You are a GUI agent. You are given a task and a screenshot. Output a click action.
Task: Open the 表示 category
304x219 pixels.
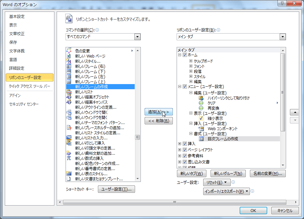[x=13, y=25]
